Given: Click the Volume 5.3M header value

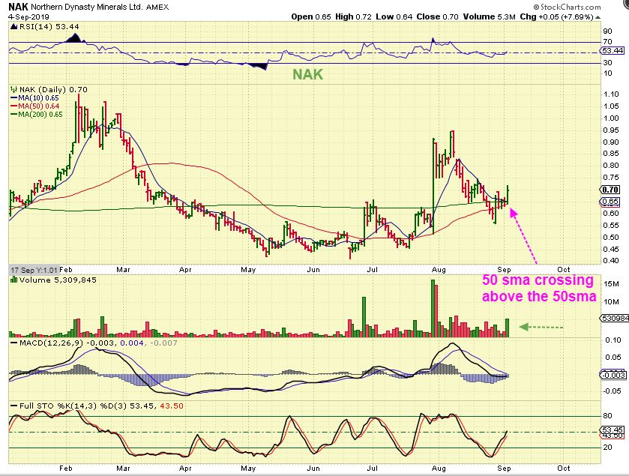Looking at the screenshot, I should click(x=489, y=16).
